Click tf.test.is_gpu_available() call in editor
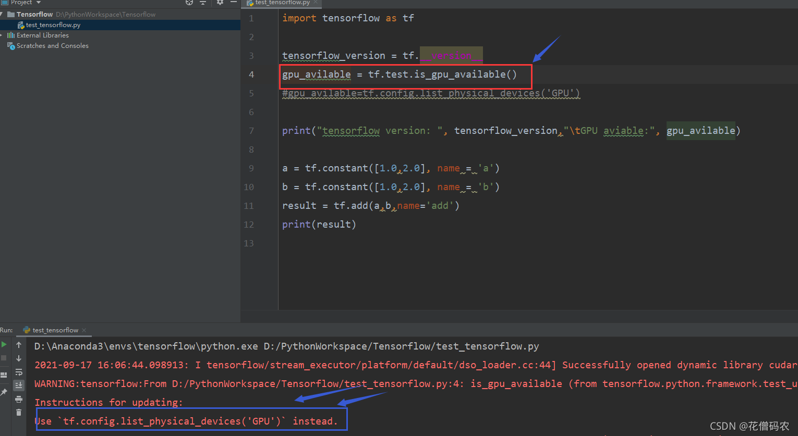 442,74
